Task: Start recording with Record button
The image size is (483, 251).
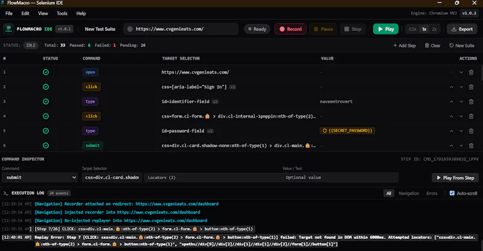Action: (x=290, y=29)
